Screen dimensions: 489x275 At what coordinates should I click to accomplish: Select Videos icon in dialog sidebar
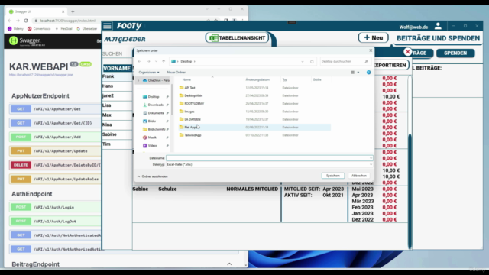[x=144, y=145]
